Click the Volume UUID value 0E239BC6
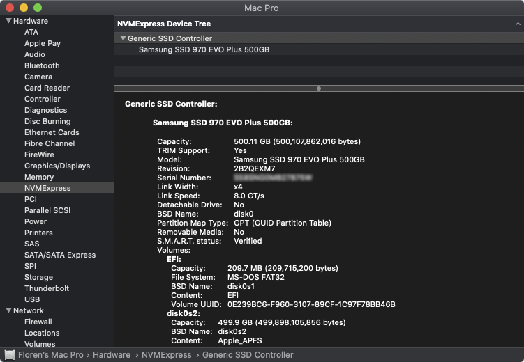The image size is (524, 362). coord(311,304)
